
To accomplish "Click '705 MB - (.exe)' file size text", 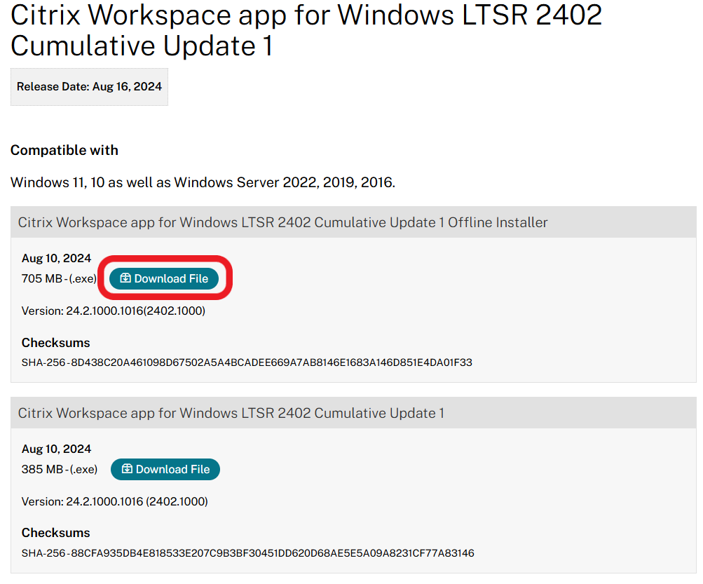I will (x=59, y=278).
